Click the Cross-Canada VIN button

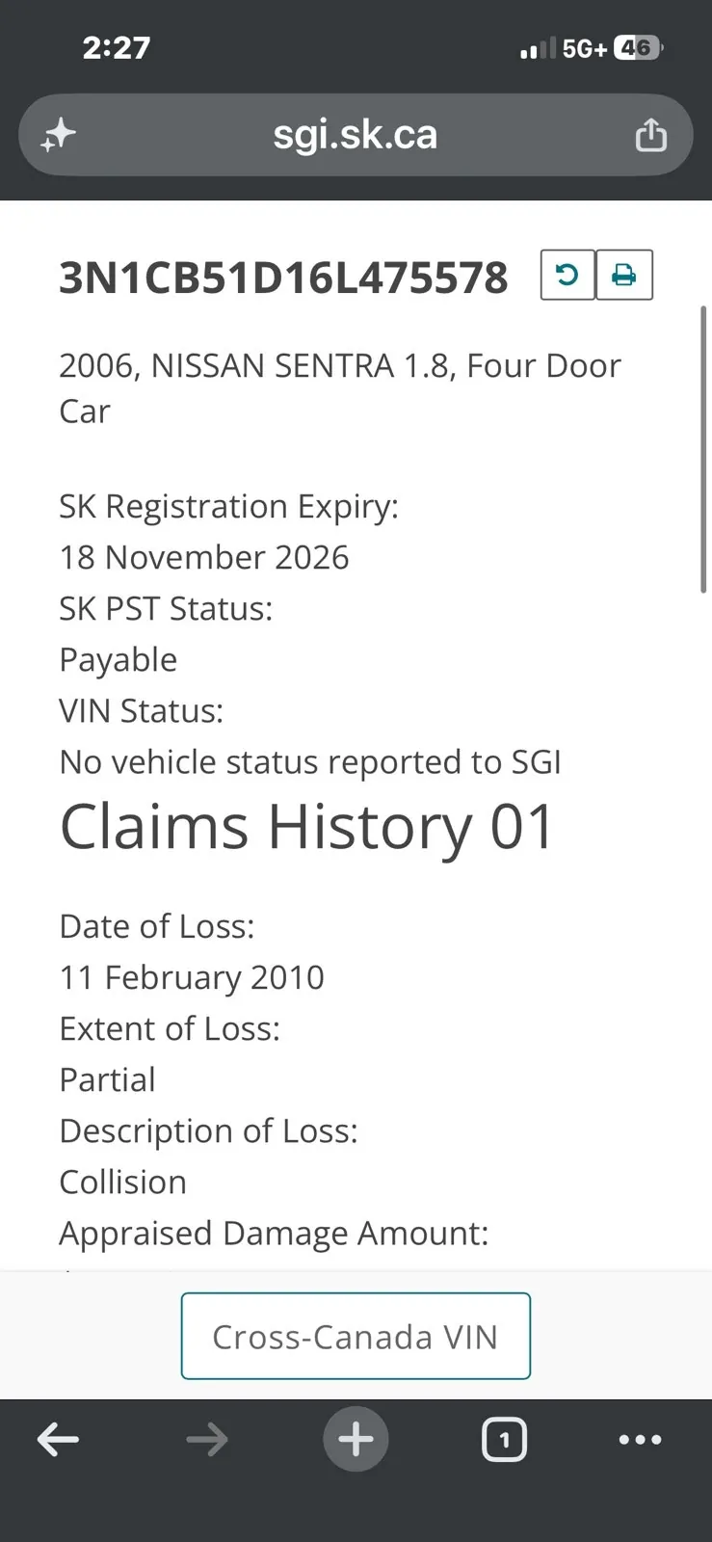[356, 1337]
